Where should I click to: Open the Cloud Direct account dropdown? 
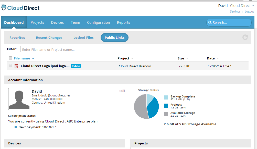click(242, 6)
